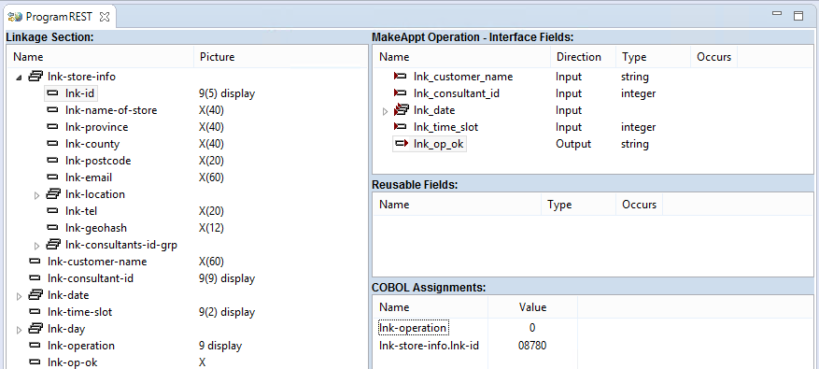Click the Picture column header
The height and width of the screenshot is (369, 819).
[218, 57]
